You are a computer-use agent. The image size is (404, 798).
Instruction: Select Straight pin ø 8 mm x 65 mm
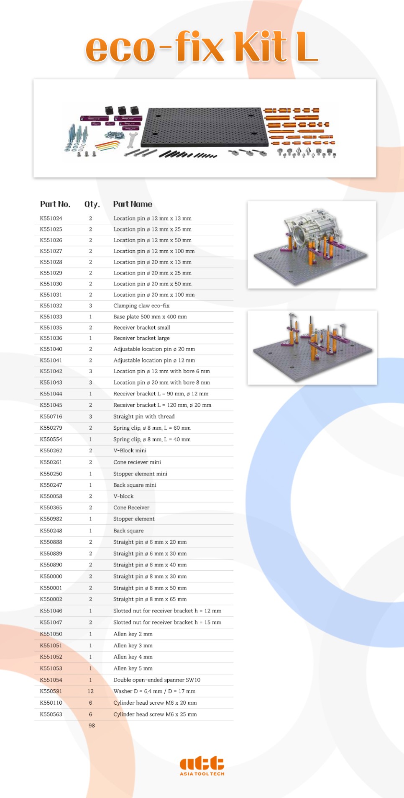click(x=150, y=599)
